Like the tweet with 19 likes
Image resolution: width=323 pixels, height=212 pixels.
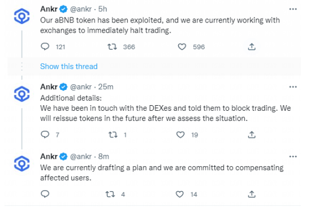pyautogui.click(x=180, y=135)
